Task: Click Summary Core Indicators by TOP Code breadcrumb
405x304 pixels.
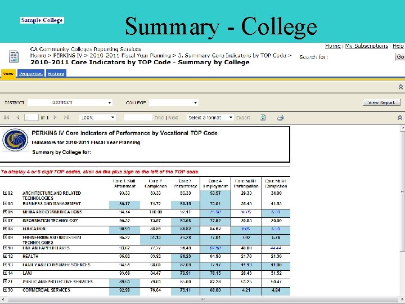Action: click(232, 55)
